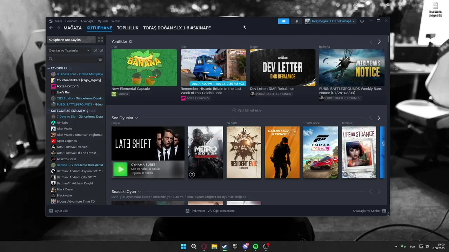Open Dev Letter: DMR Rebalance news
The width and height of the screenshot is (449, 252).
[x=272, y=89]
